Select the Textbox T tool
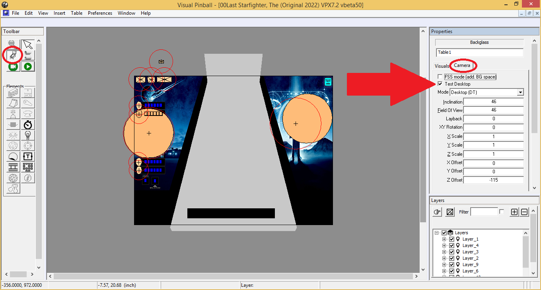Image resolution: width=541 pixels, height=290 pixels. tap(28, 157)
